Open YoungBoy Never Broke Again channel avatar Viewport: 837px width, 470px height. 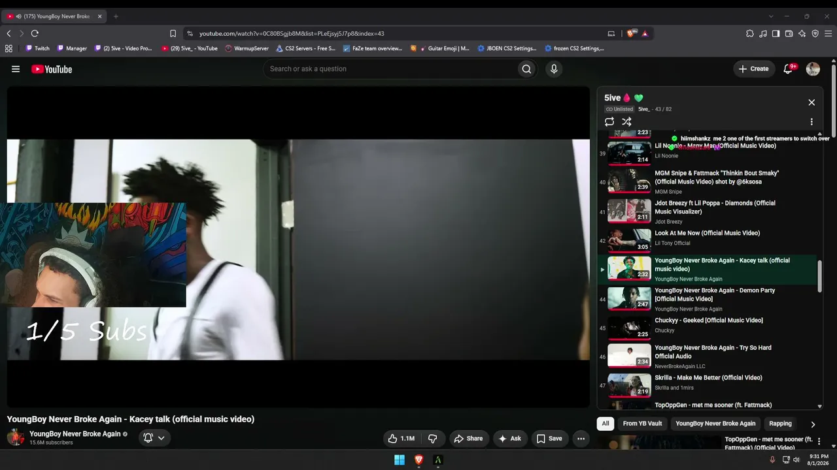coord(16,438)
